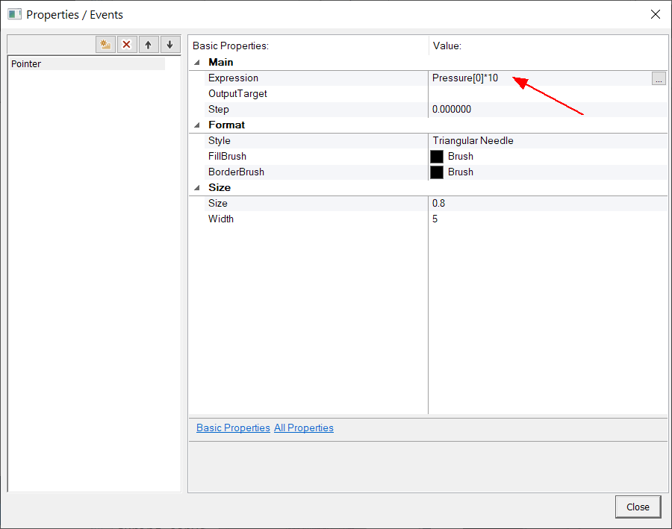The height and width of the screenshot is (529, 672).
Task: Click the Step value field 0.000000
Action: [x=452, y=110]
